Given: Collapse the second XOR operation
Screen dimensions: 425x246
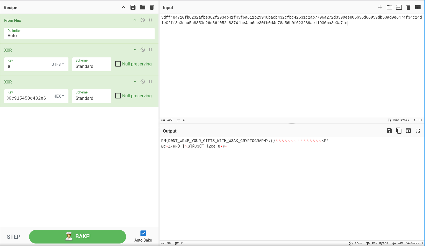Looking at the screenshot, I should pos(135,82).
